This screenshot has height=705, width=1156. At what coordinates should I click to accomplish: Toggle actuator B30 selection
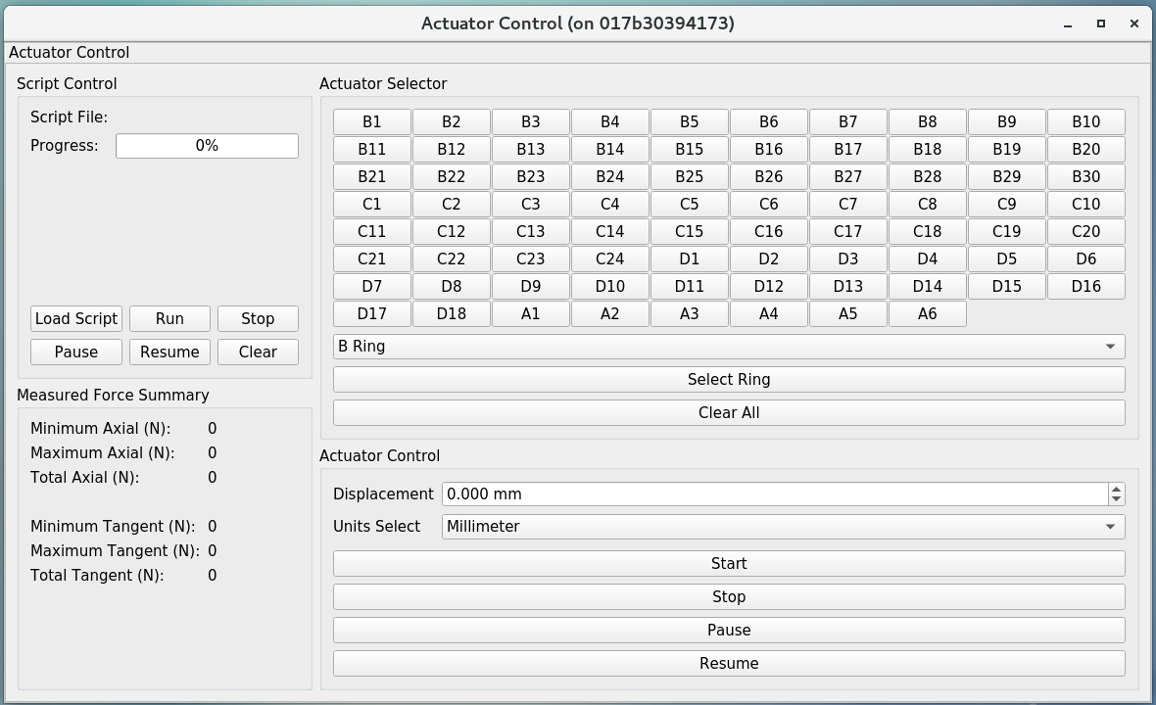1085,177
